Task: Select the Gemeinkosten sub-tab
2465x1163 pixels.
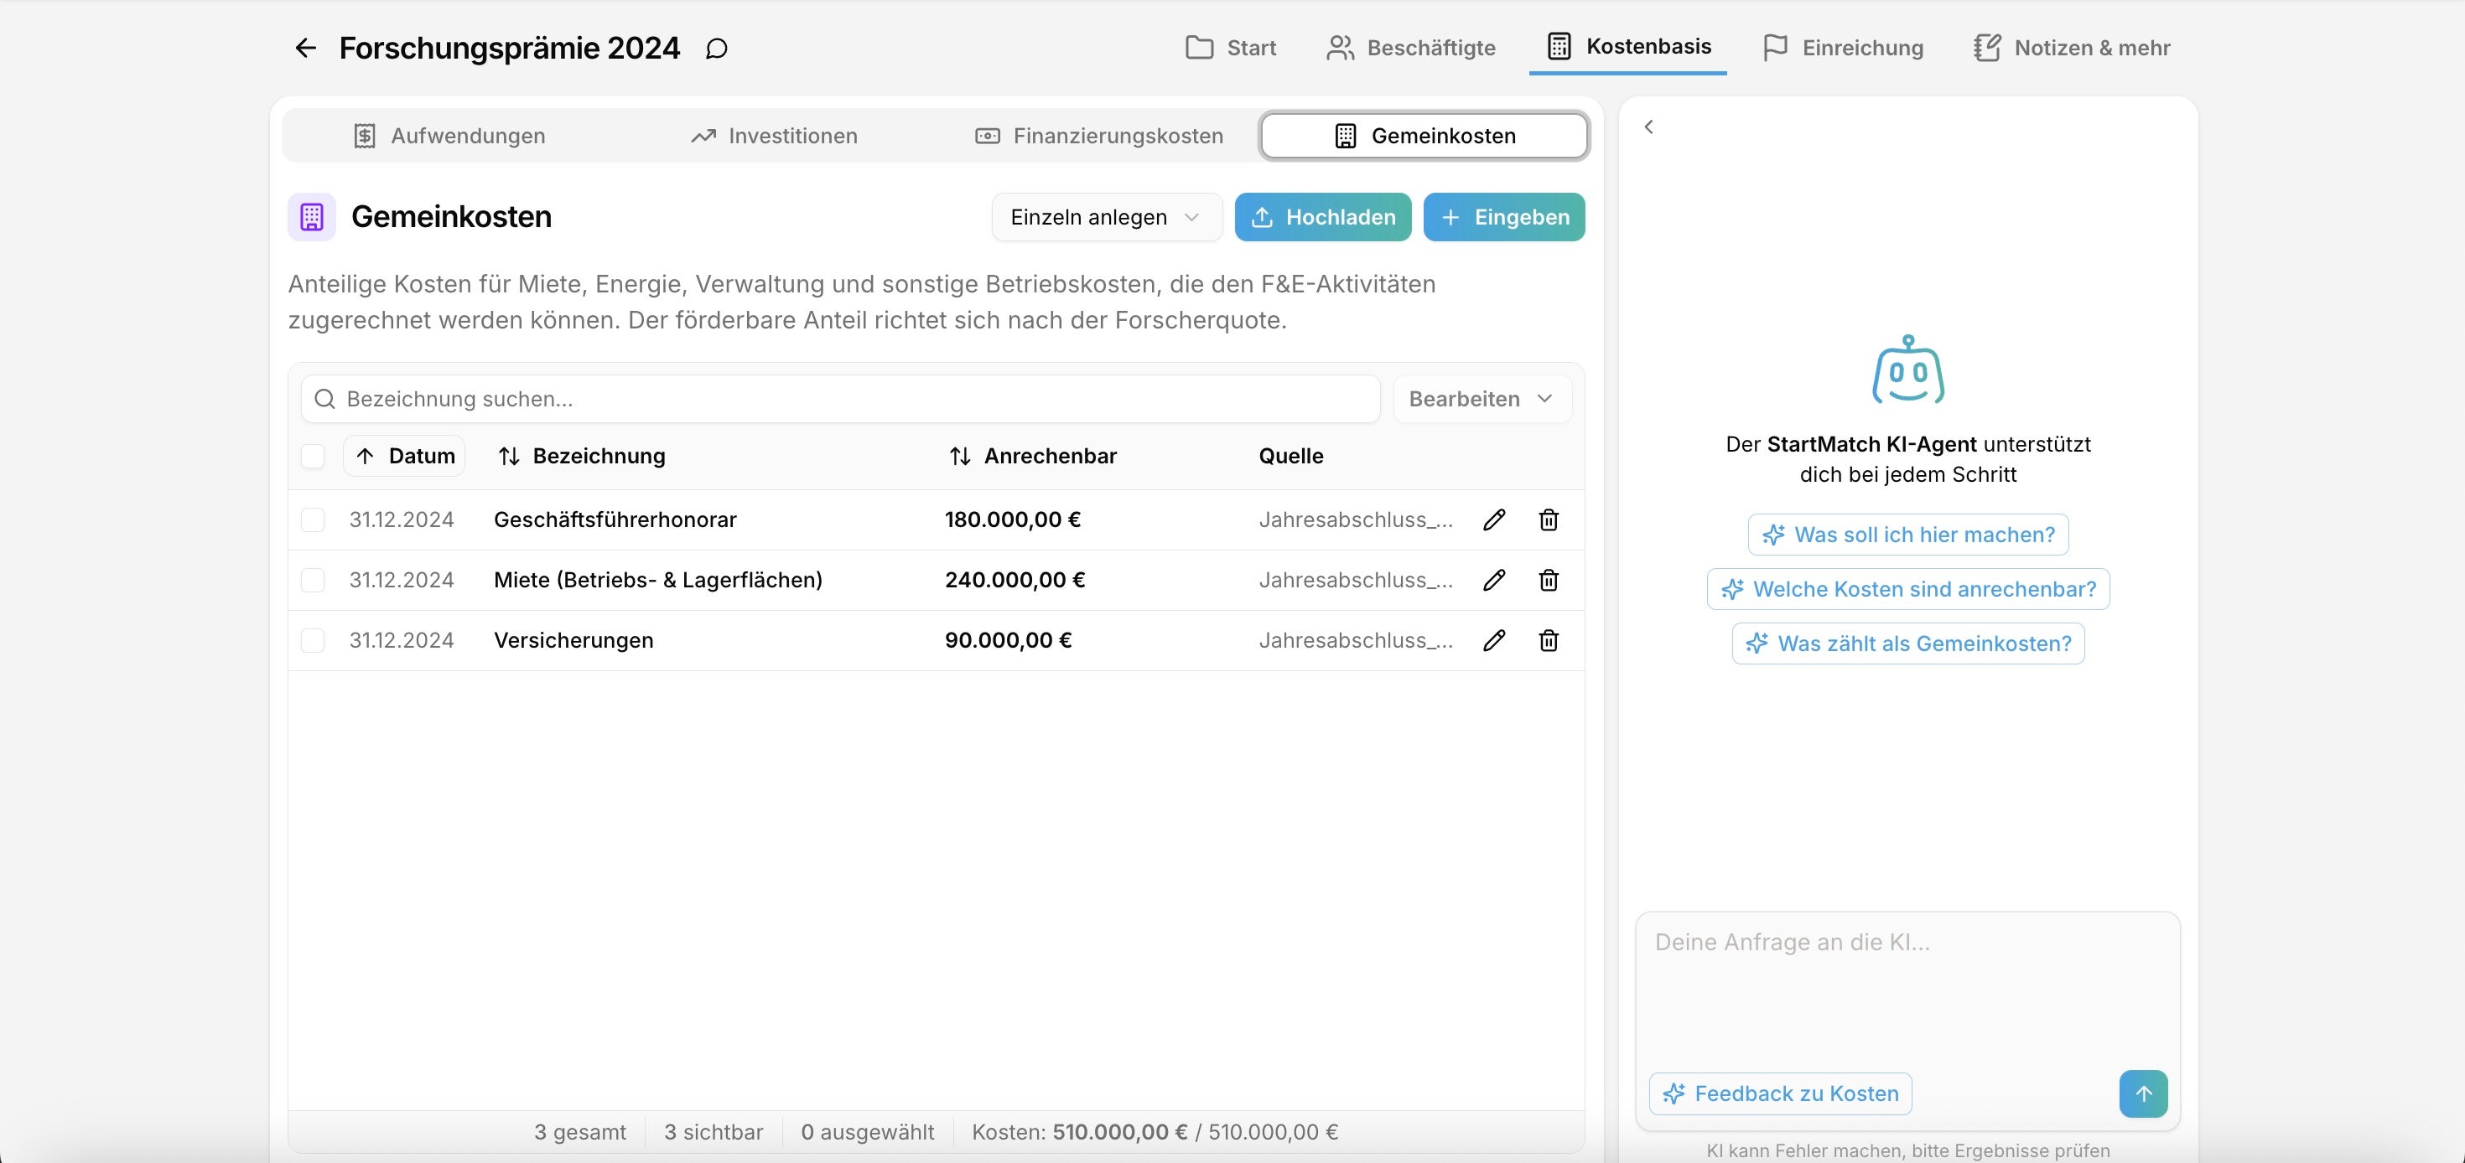Action: coord(1424,136)
